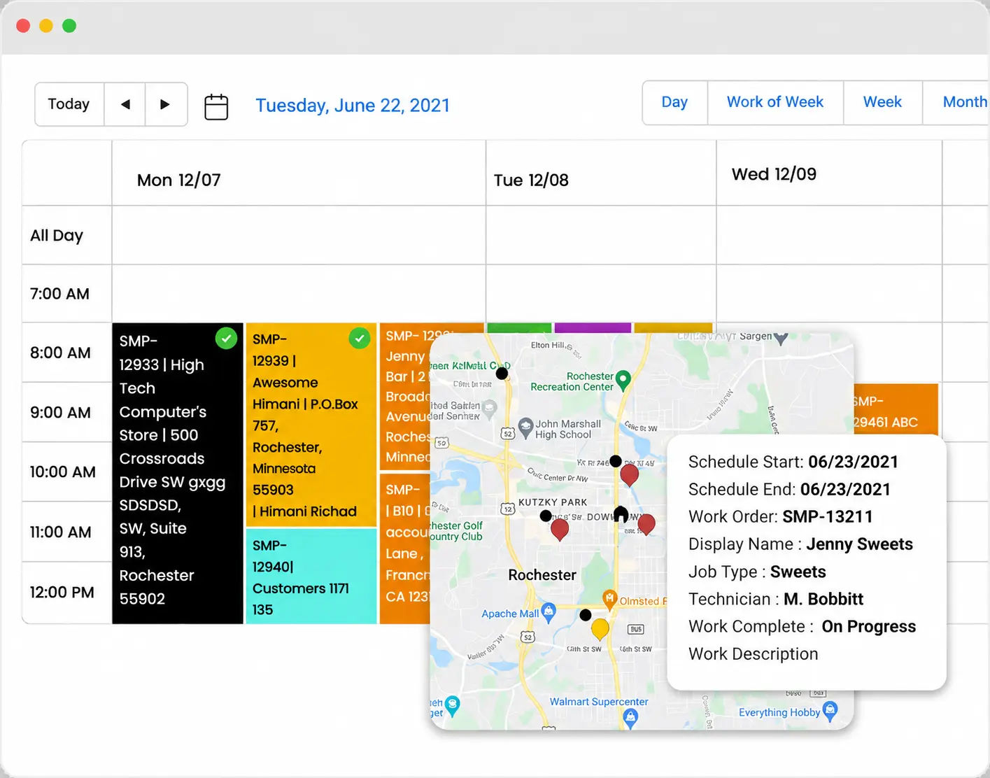The width and height of the screenshot is (990, 778).
Task: Click the Walmart Supercenter map marker
Action: (630, 716)
